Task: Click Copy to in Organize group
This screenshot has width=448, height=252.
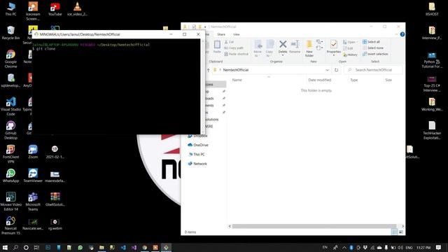Action: click(x=269, y=48)
